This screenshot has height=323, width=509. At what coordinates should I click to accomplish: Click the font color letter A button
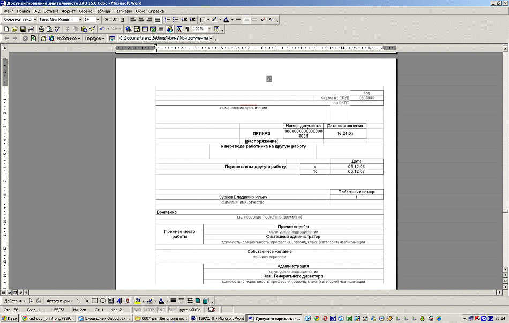point(226,20)
